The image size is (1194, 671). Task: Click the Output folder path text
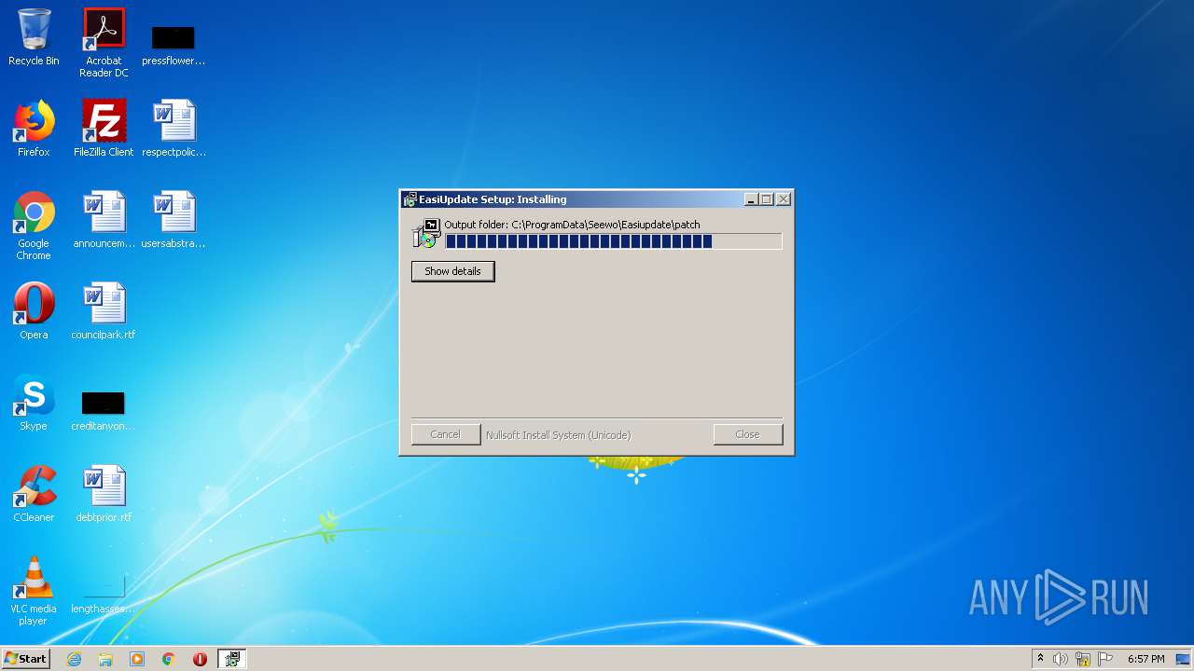point(572,225)
